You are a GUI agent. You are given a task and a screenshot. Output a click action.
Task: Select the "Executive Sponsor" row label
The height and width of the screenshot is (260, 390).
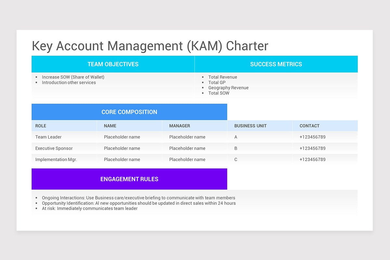[54, 148]
